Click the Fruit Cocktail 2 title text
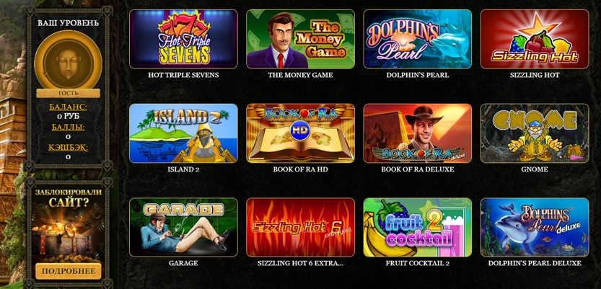Screen dimensions: 601x289 (418, 263)
